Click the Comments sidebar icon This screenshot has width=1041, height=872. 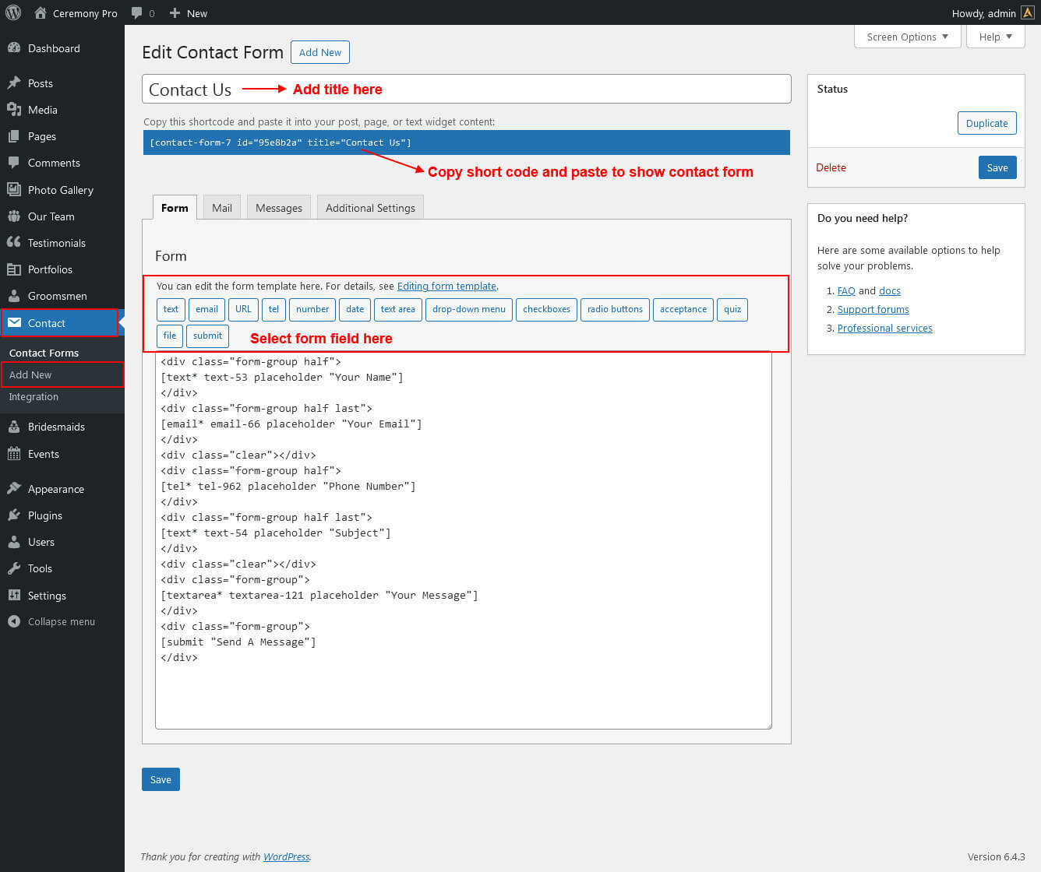(x=14, y=163)
